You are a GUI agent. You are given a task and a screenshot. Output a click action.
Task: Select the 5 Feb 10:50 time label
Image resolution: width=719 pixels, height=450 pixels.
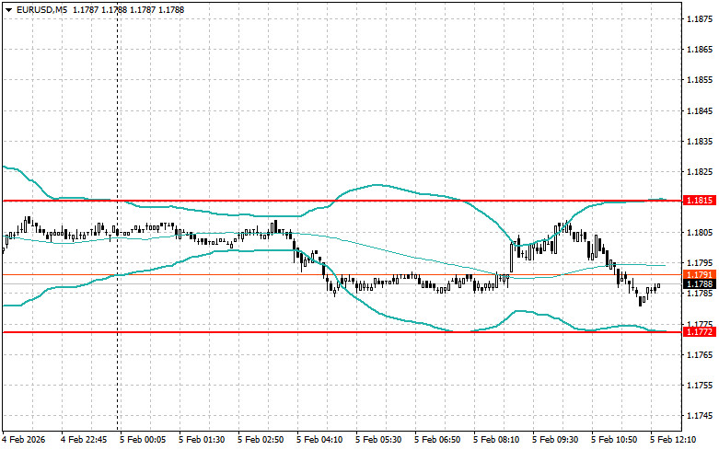(x=614, y=440)
